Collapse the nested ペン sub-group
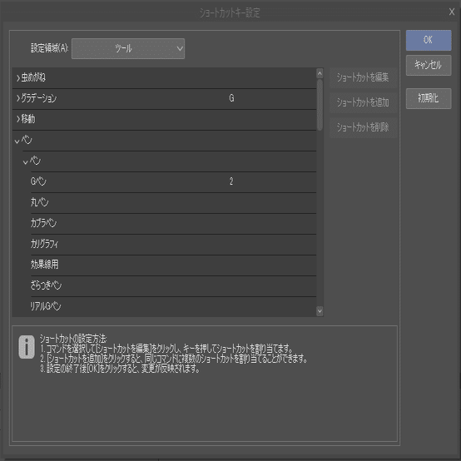This screenshot has height=461, width=461. tap(26, 161)
